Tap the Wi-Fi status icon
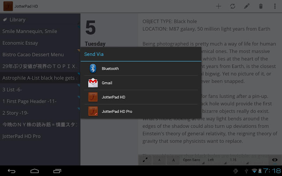The image size is (282, 176). point(254,171)
